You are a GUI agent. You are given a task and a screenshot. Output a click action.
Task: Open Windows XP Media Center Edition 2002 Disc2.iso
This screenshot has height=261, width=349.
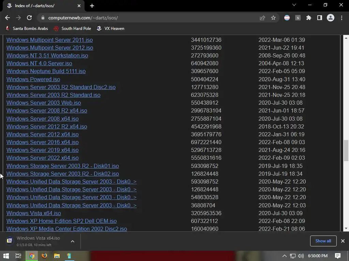(x=67, y=229)
